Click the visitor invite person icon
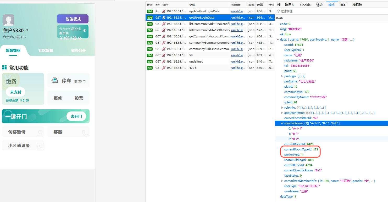 (40, 133)
